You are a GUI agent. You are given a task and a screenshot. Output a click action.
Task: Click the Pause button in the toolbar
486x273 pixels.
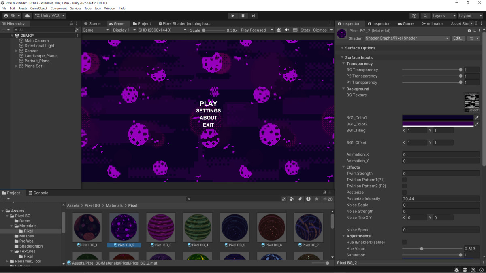pos(243,16)
